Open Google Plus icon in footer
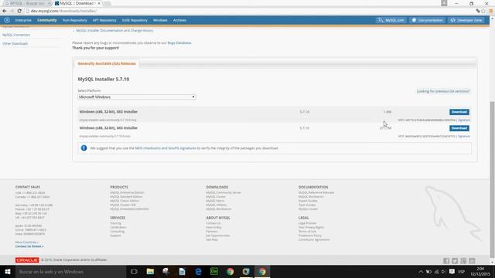Viewport: 495px width, 278px height. click(x=463, y=261)
